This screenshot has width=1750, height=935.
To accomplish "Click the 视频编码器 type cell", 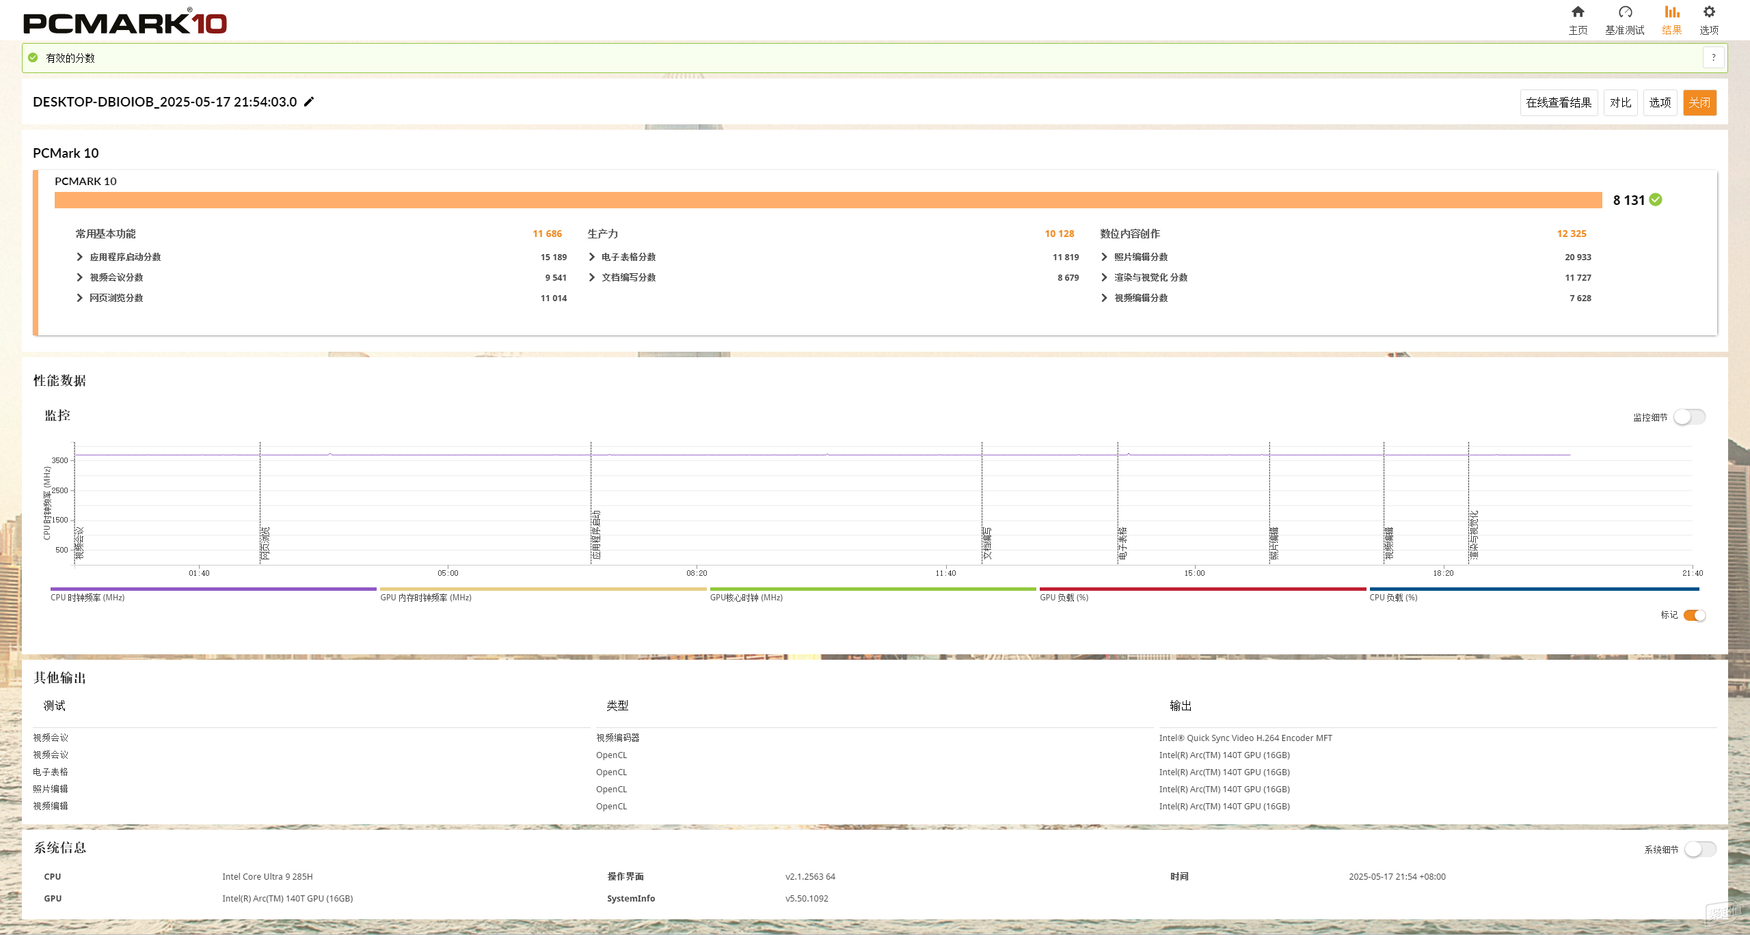I will (x=618, y=738).
